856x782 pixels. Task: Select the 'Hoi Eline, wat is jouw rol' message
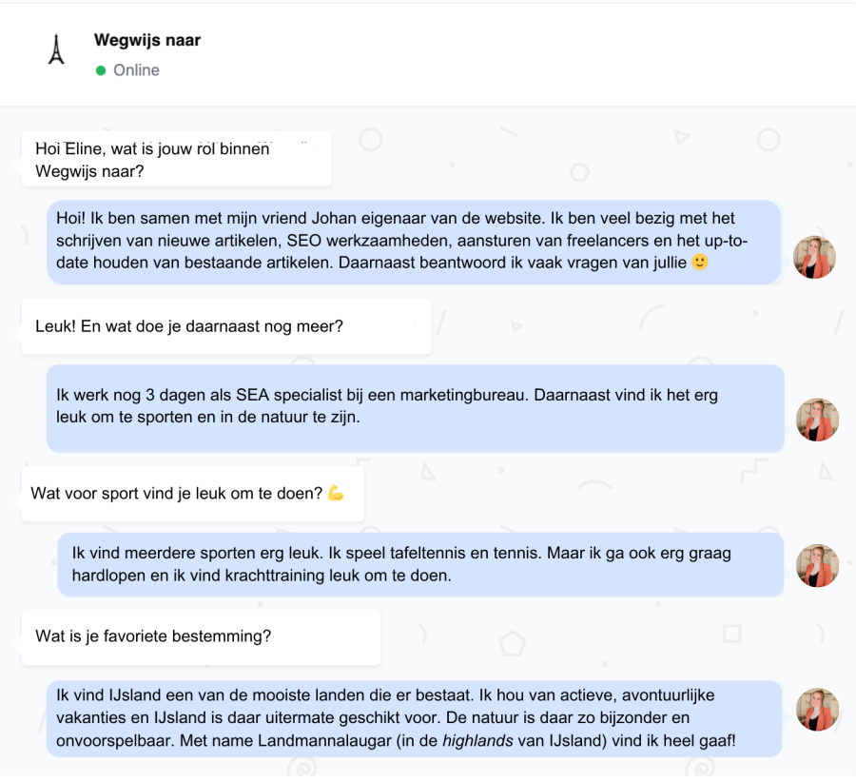click(x=176, y=159)
